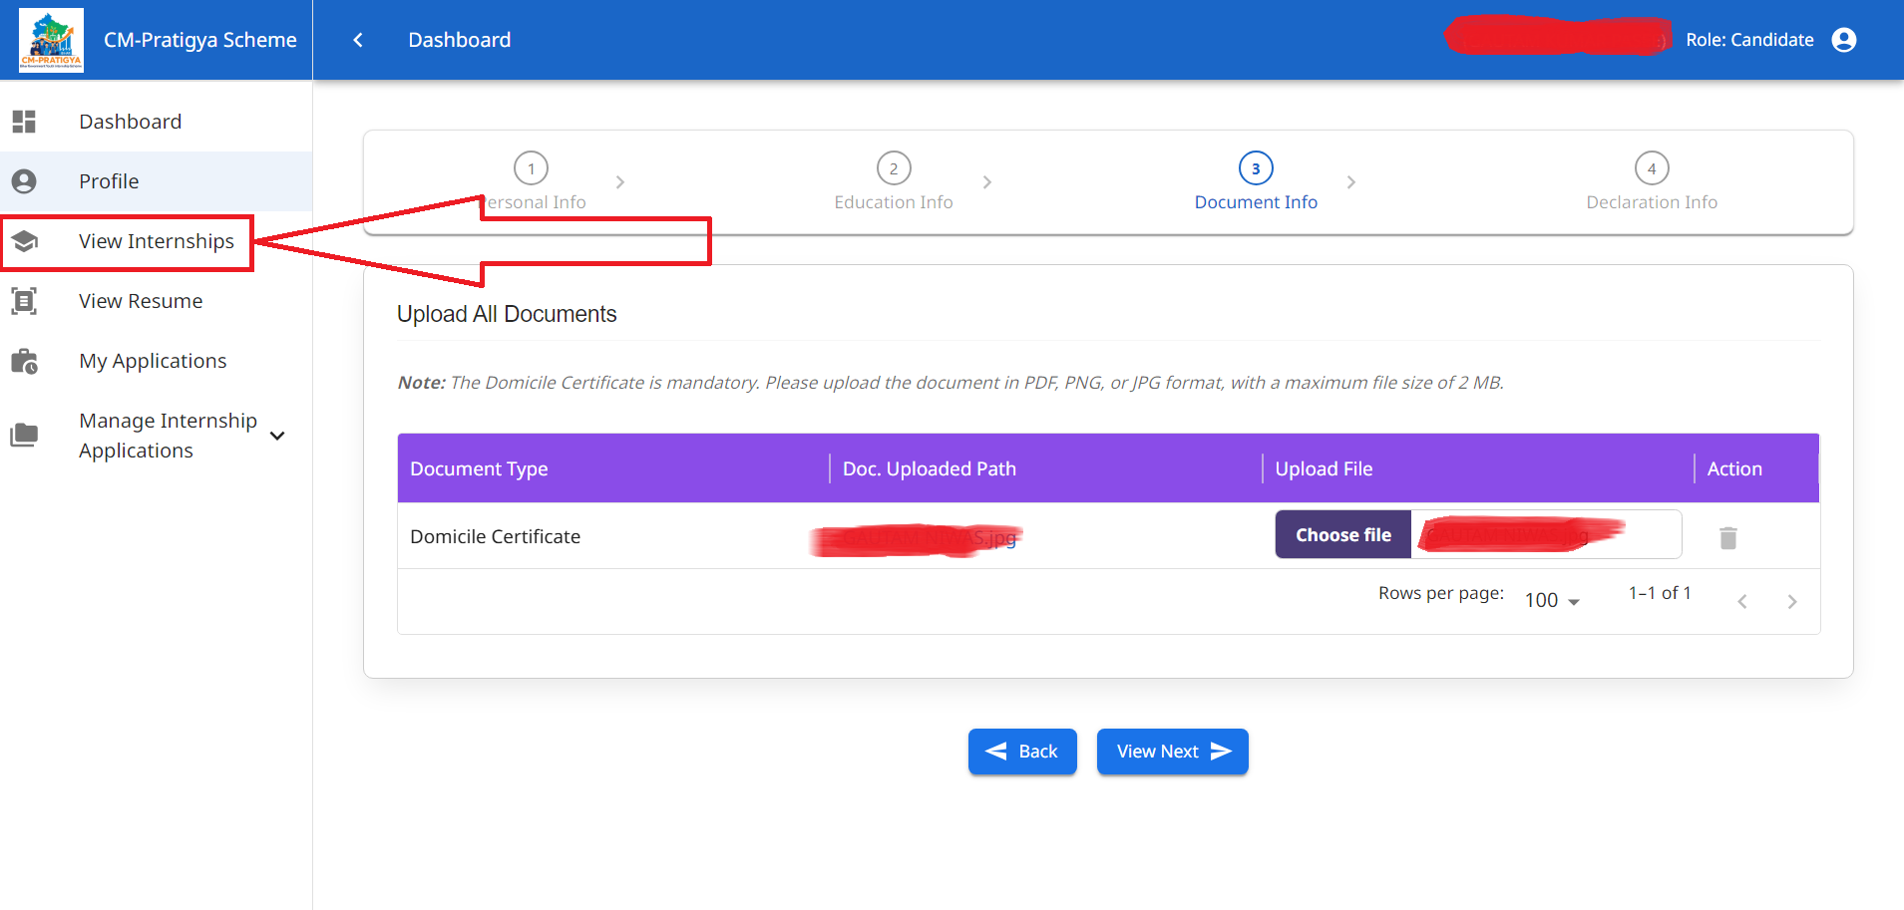Click the View Resume document icon
This screenshot has height=910, width=1904.
24,301
